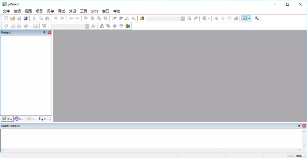Expand the target selection combo box arrow

[x=87, y=26]
